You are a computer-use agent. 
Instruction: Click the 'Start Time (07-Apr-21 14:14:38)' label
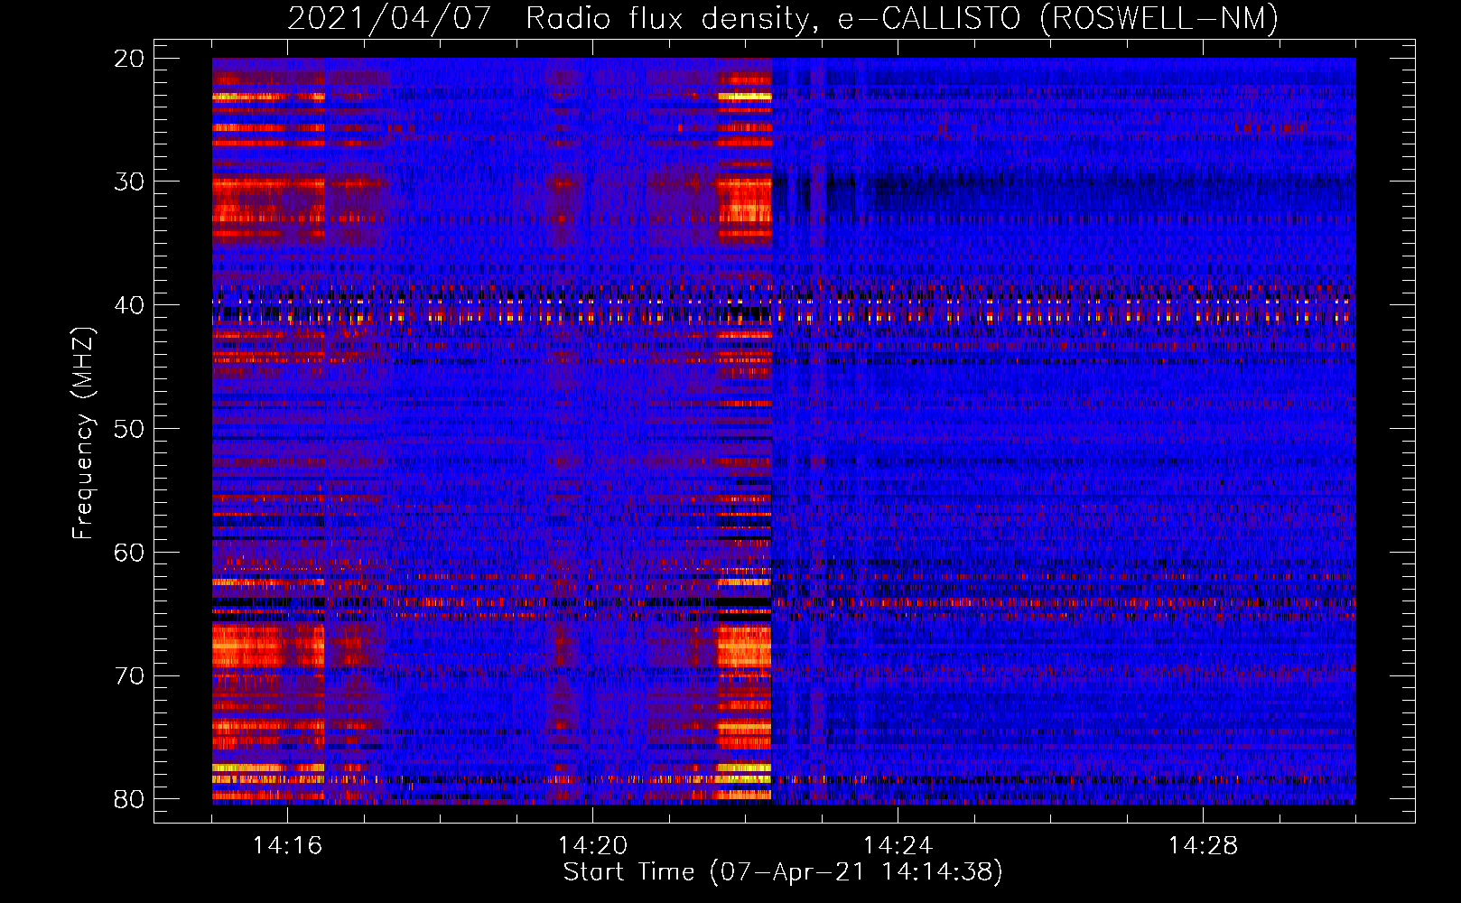click(x=783, y=872)
